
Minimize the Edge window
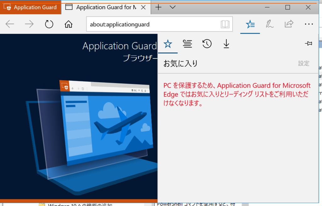[x=267, y=8]
